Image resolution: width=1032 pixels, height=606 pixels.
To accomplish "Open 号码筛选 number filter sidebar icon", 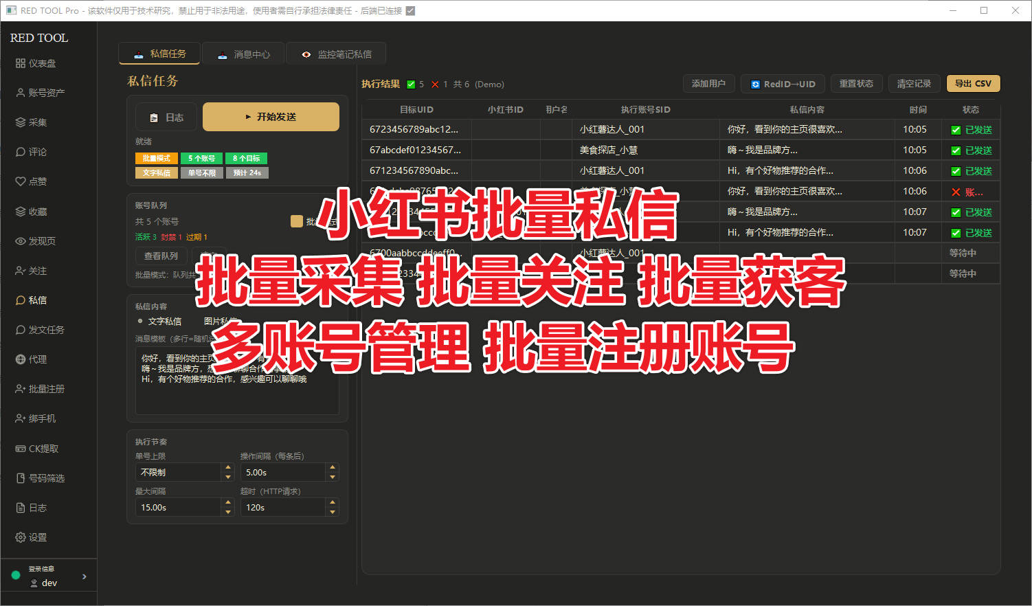I will click(21, 478).
